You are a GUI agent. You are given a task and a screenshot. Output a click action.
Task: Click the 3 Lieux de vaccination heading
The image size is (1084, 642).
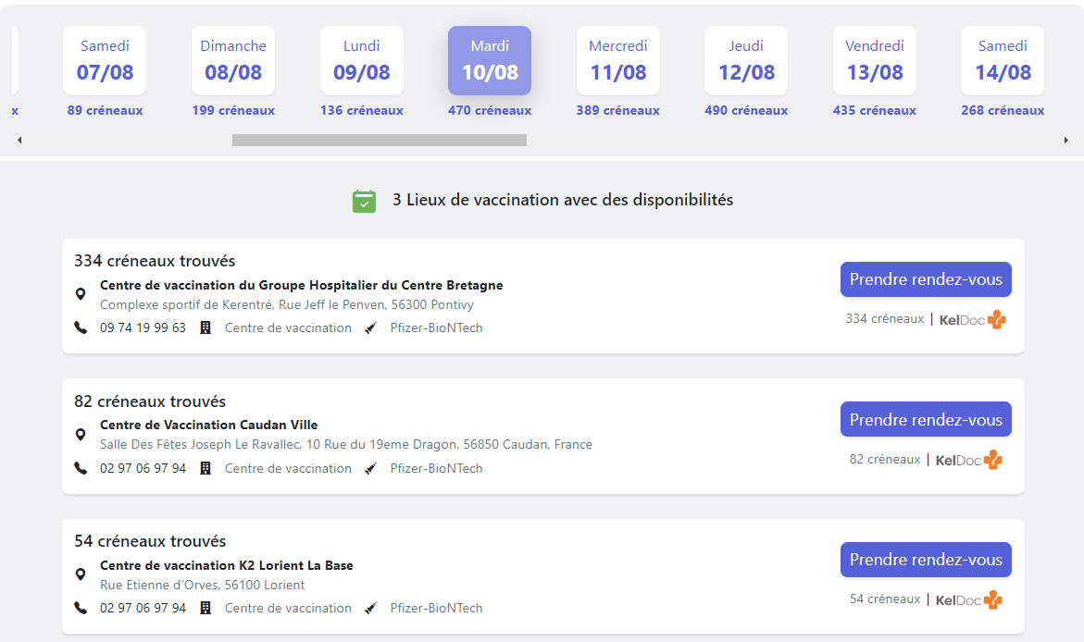tap(563, 200)
